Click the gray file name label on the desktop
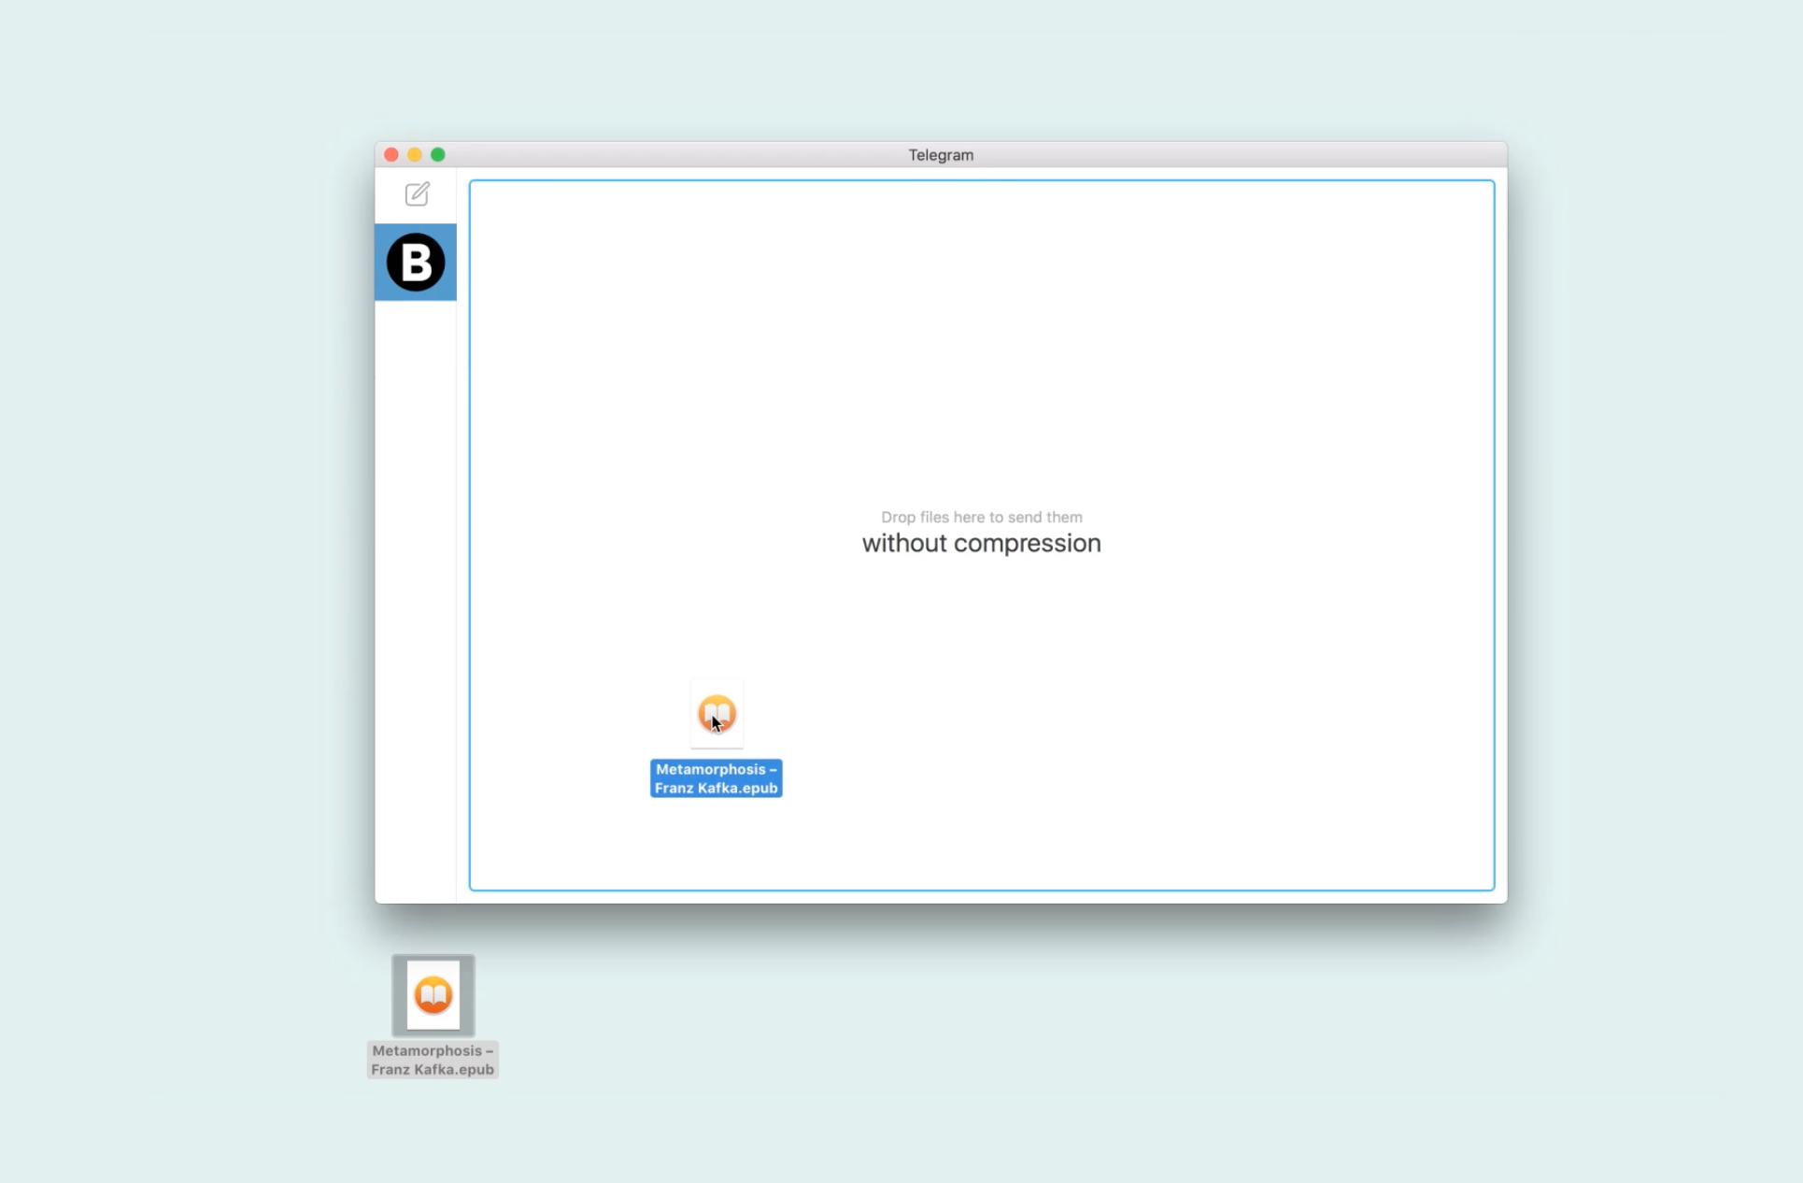This screenshot has height=1183, width=1803. click(433, 1060)
